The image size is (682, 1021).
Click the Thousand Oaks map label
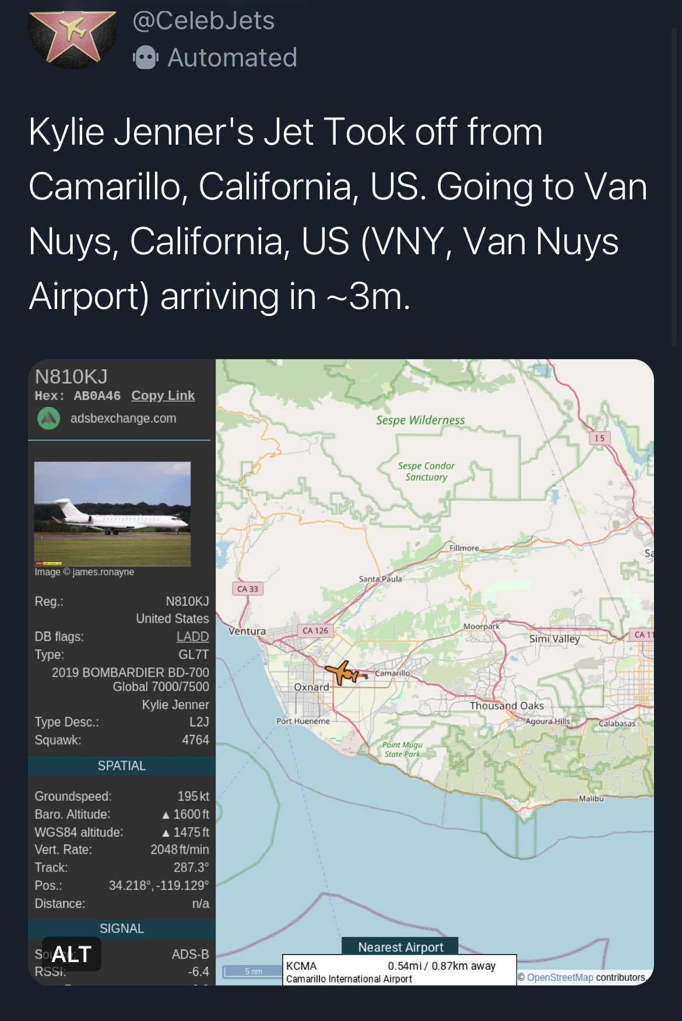507,706
